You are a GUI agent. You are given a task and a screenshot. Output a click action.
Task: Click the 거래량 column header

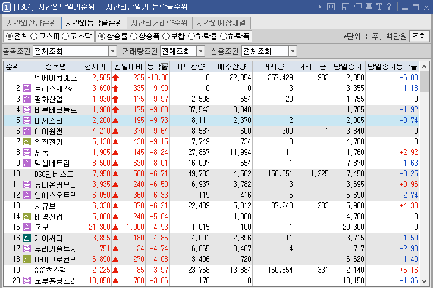pyautogui.click(x=274, y=67)
